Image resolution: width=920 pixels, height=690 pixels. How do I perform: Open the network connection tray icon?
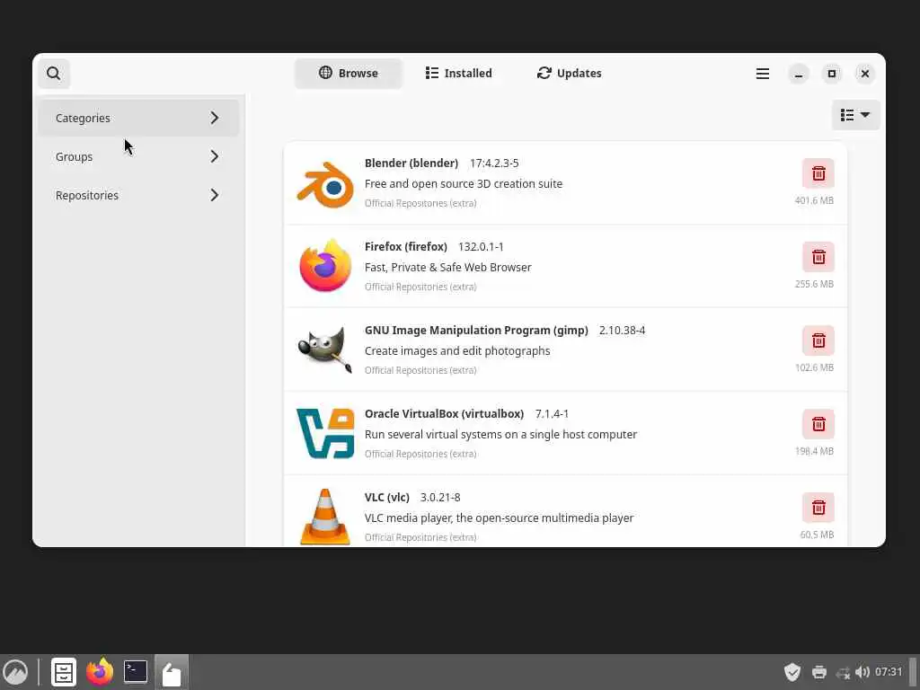pyautogui.click(x=843, y=672)
